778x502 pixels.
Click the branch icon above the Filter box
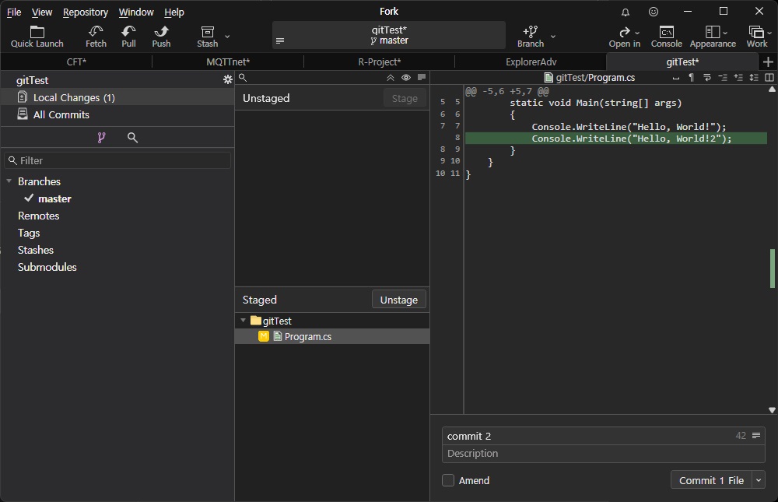point(100,137)
